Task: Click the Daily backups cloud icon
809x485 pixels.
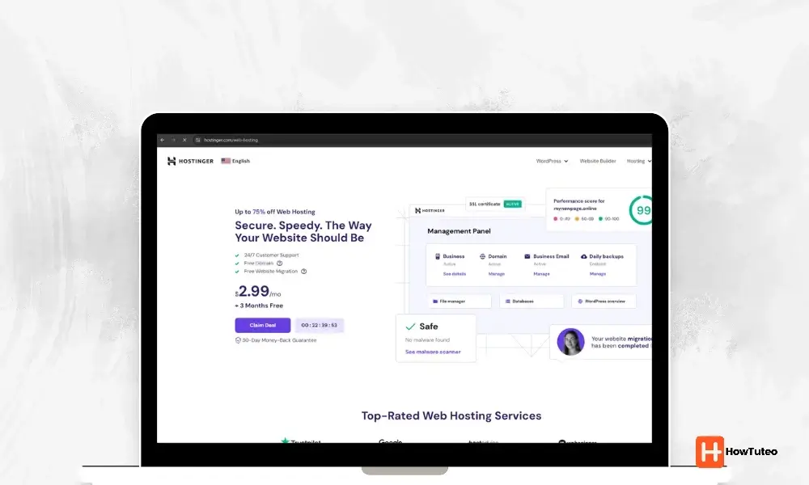Action: [583, 256]
